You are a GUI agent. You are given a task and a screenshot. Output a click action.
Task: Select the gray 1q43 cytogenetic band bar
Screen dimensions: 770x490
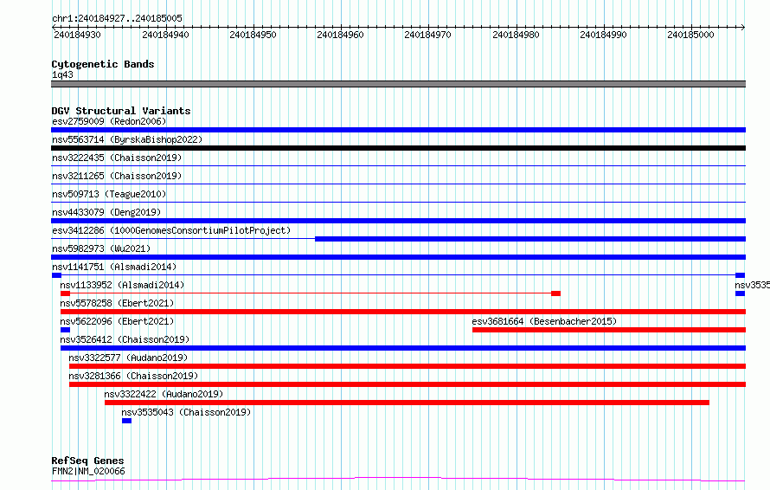398,84
